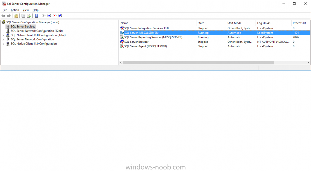Select SQL Server Services in the tree
The image size is (311, 171).
[x=23, y=27]
